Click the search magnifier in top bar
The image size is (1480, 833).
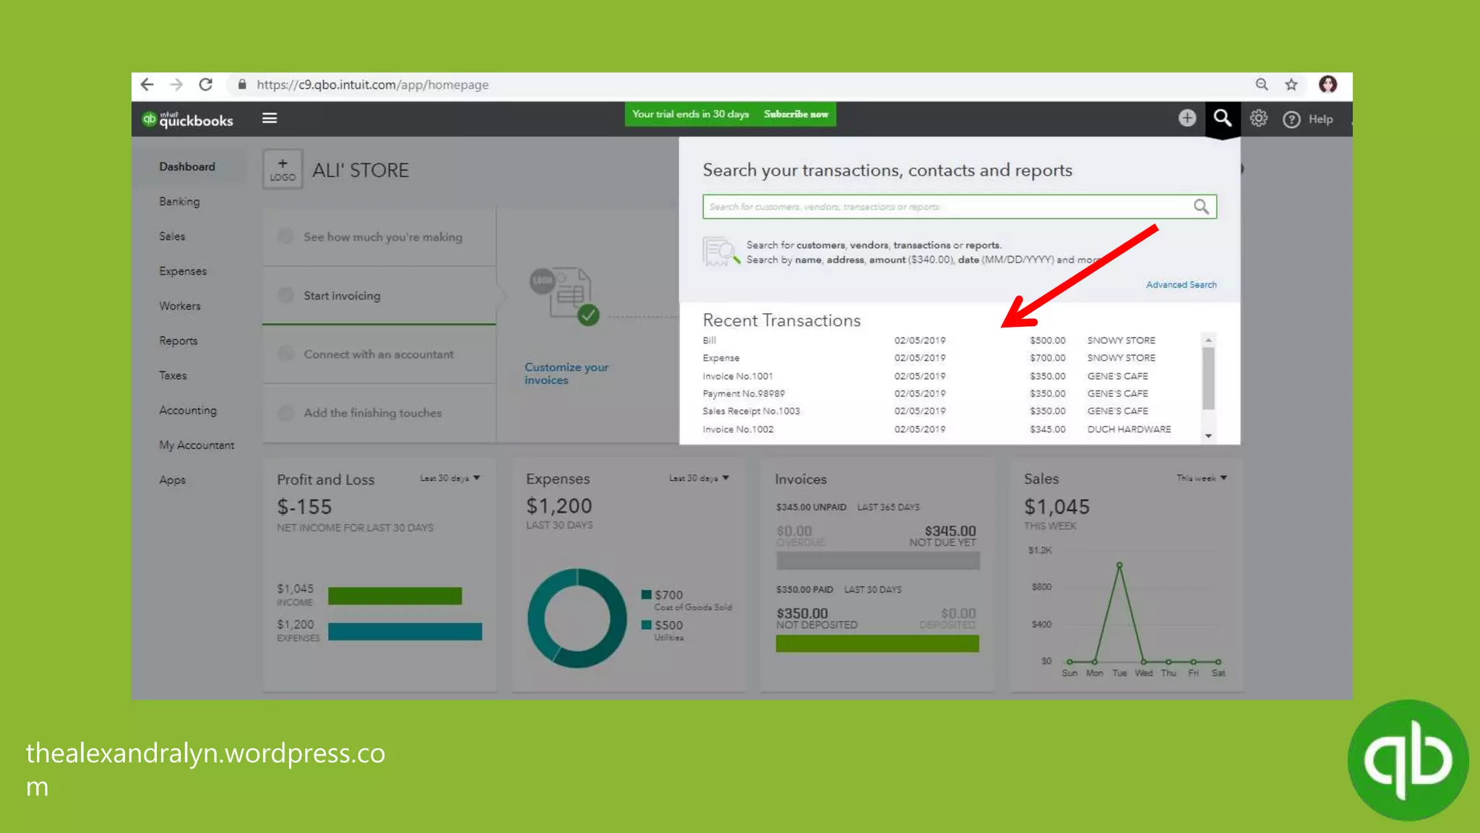pyautogui.click(x=1222, y=118)
